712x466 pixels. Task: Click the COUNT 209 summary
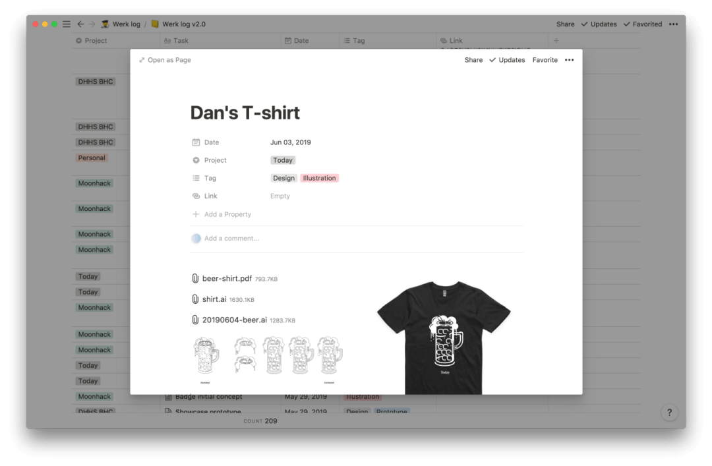pyautogui.click(x=260, y=421)
